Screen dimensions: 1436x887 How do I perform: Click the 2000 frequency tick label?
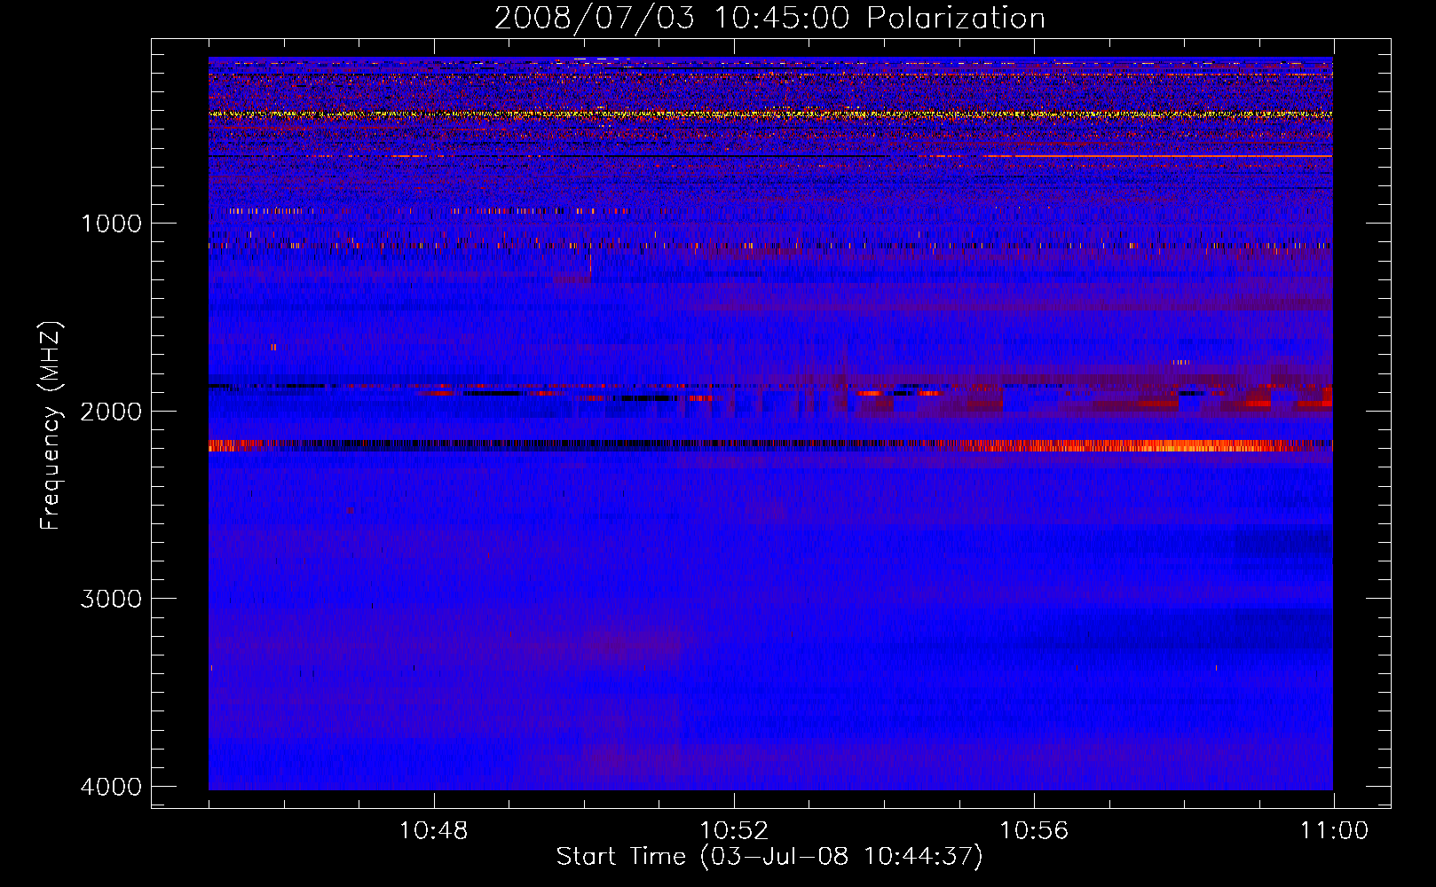pyautogui.click(x=111, y=411)
